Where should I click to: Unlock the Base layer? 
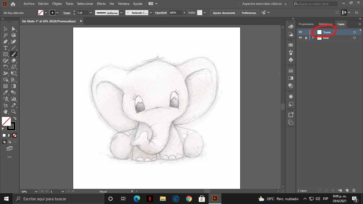306,38
